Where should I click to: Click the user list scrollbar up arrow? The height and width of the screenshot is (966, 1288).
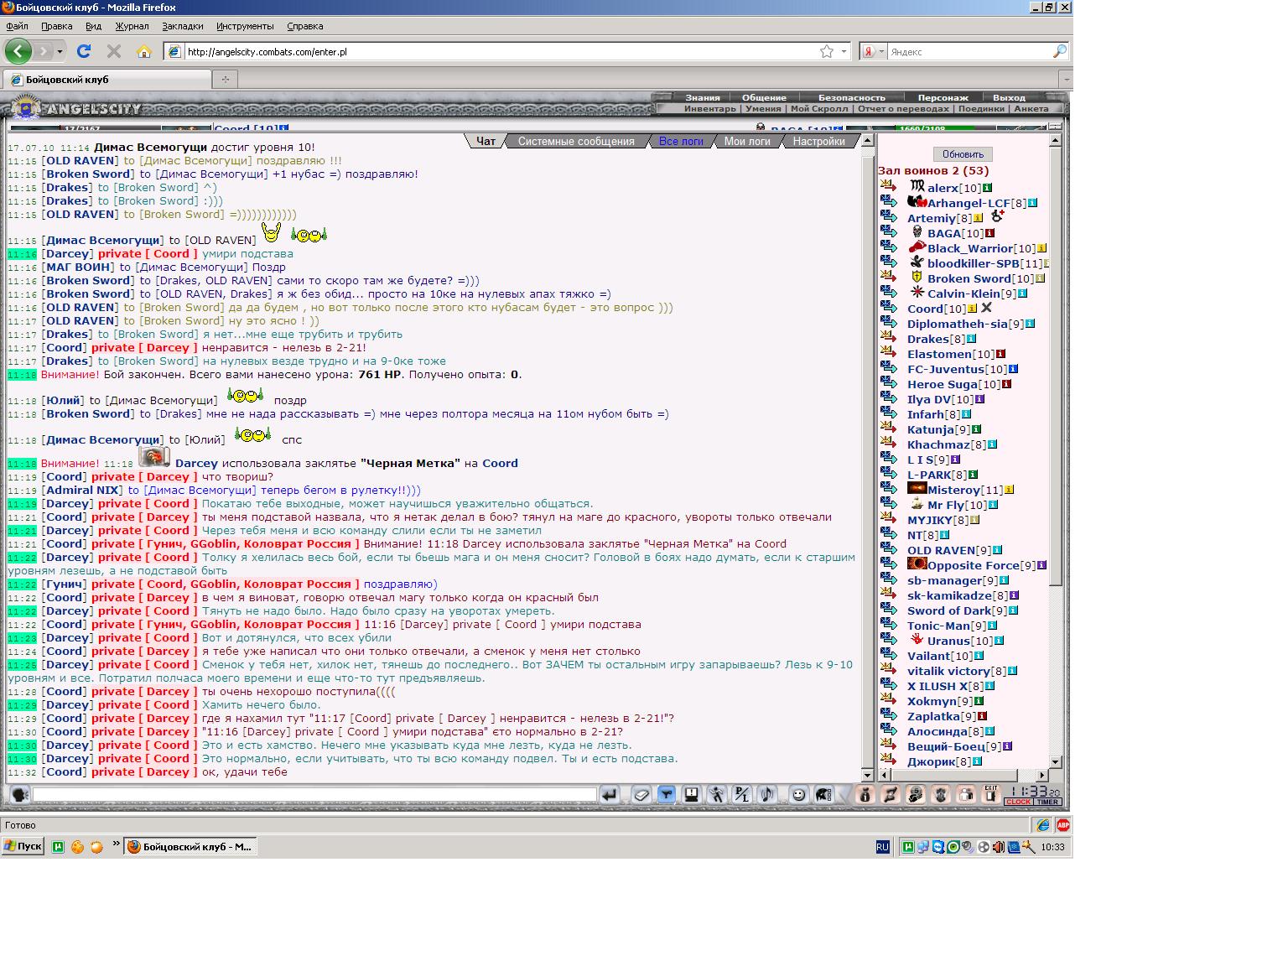[x=1056, y=141]
